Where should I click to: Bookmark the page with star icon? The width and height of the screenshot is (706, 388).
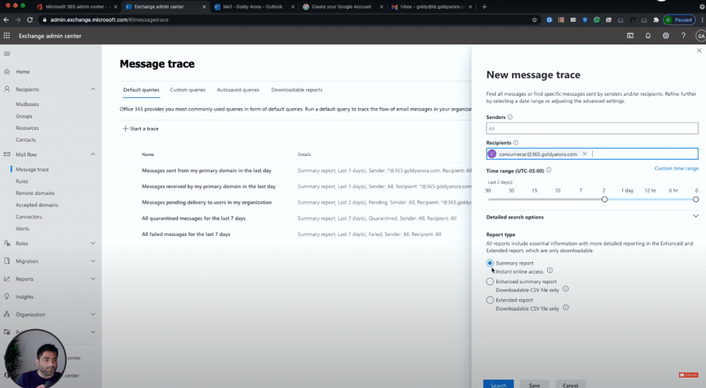(x=535, y=20)
